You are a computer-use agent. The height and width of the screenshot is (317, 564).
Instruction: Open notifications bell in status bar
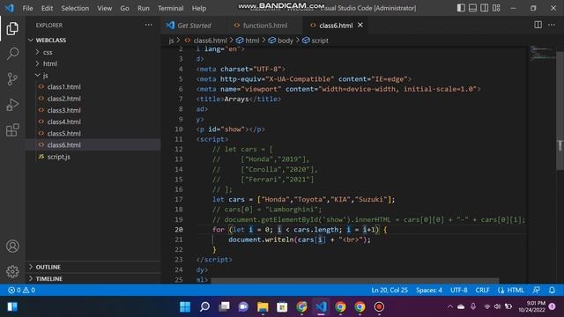point(552,290)
